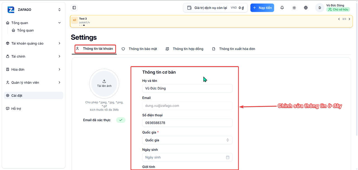The image size is (358, 170).
Task: Click the Hóa đơn receipt icon
Action: [x=8, y=69]
